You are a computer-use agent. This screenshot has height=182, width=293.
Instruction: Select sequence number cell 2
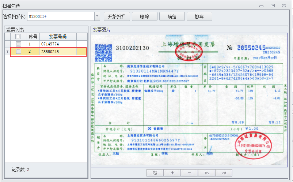pos(33,52)
